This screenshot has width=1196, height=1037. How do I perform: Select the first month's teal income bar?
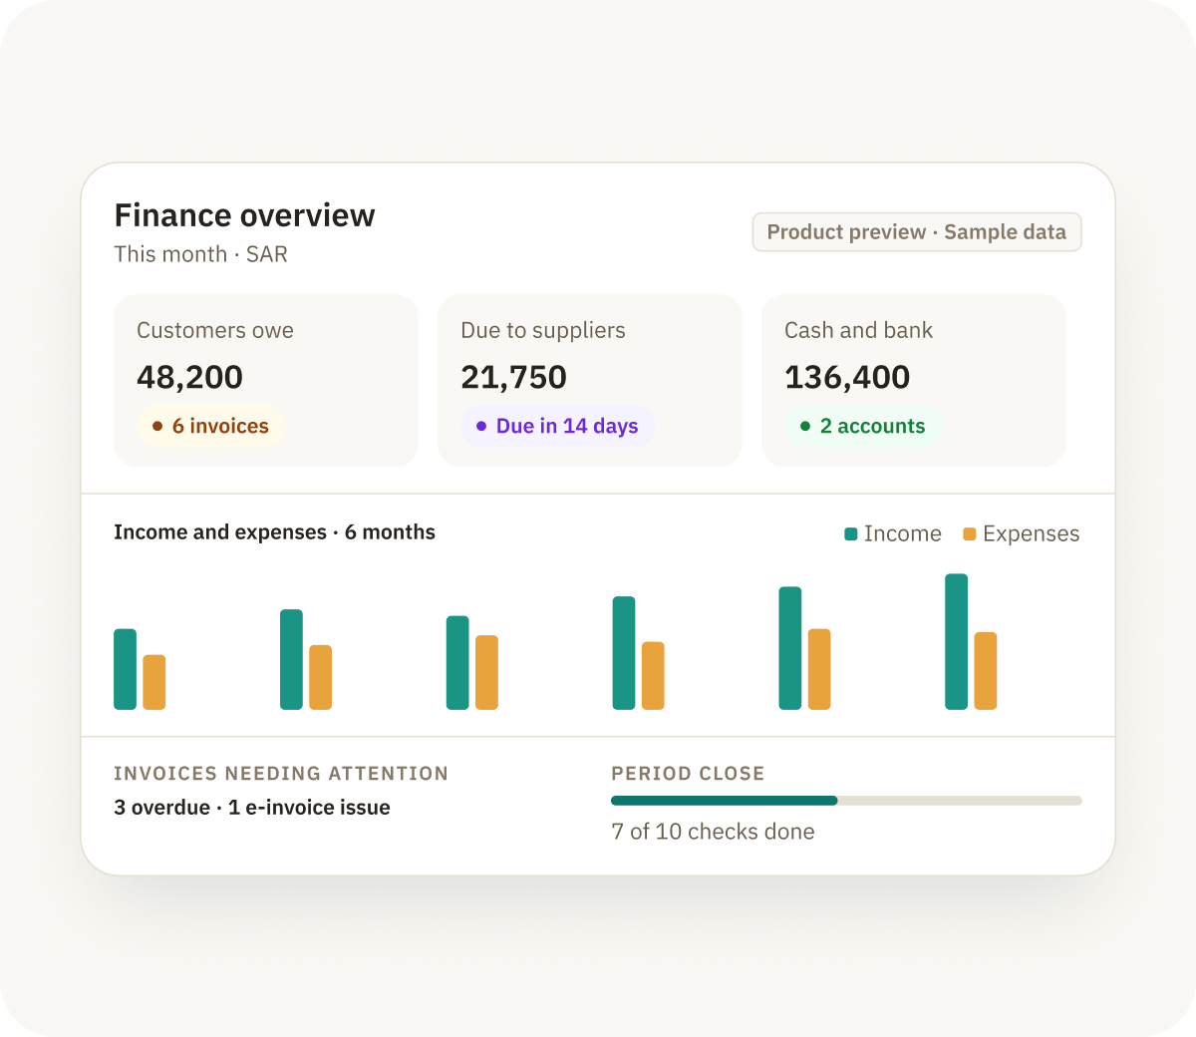126,669
